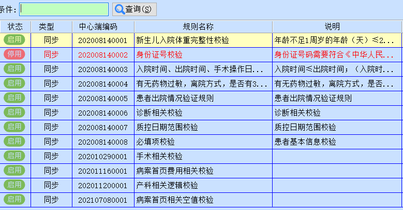Click description cell 患者基本信息校验
403x210 pixels.
coord(305,142)
